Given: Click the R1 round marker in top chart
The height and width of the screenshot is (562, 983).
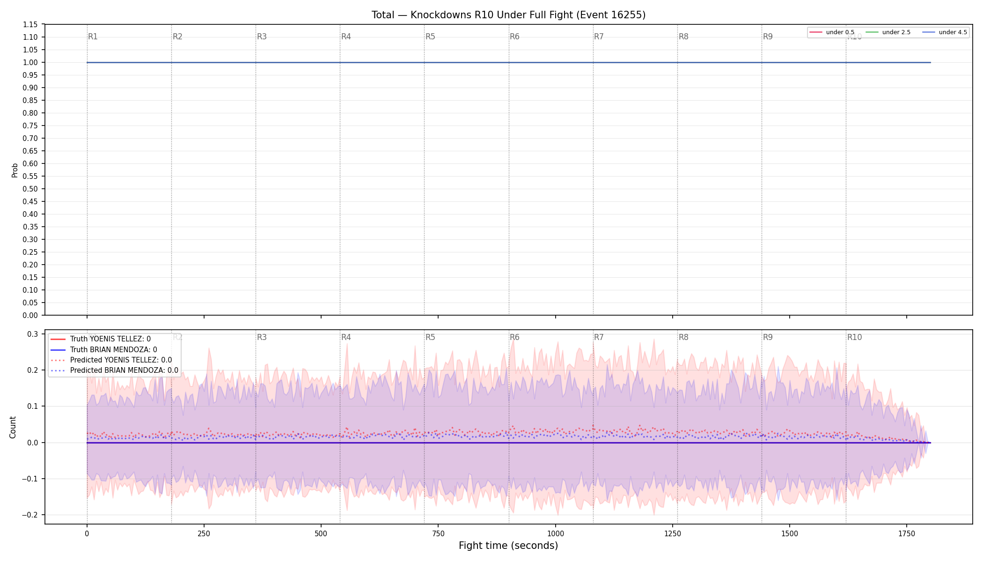Looking at the screenshot, I should (x=93, y=37).
